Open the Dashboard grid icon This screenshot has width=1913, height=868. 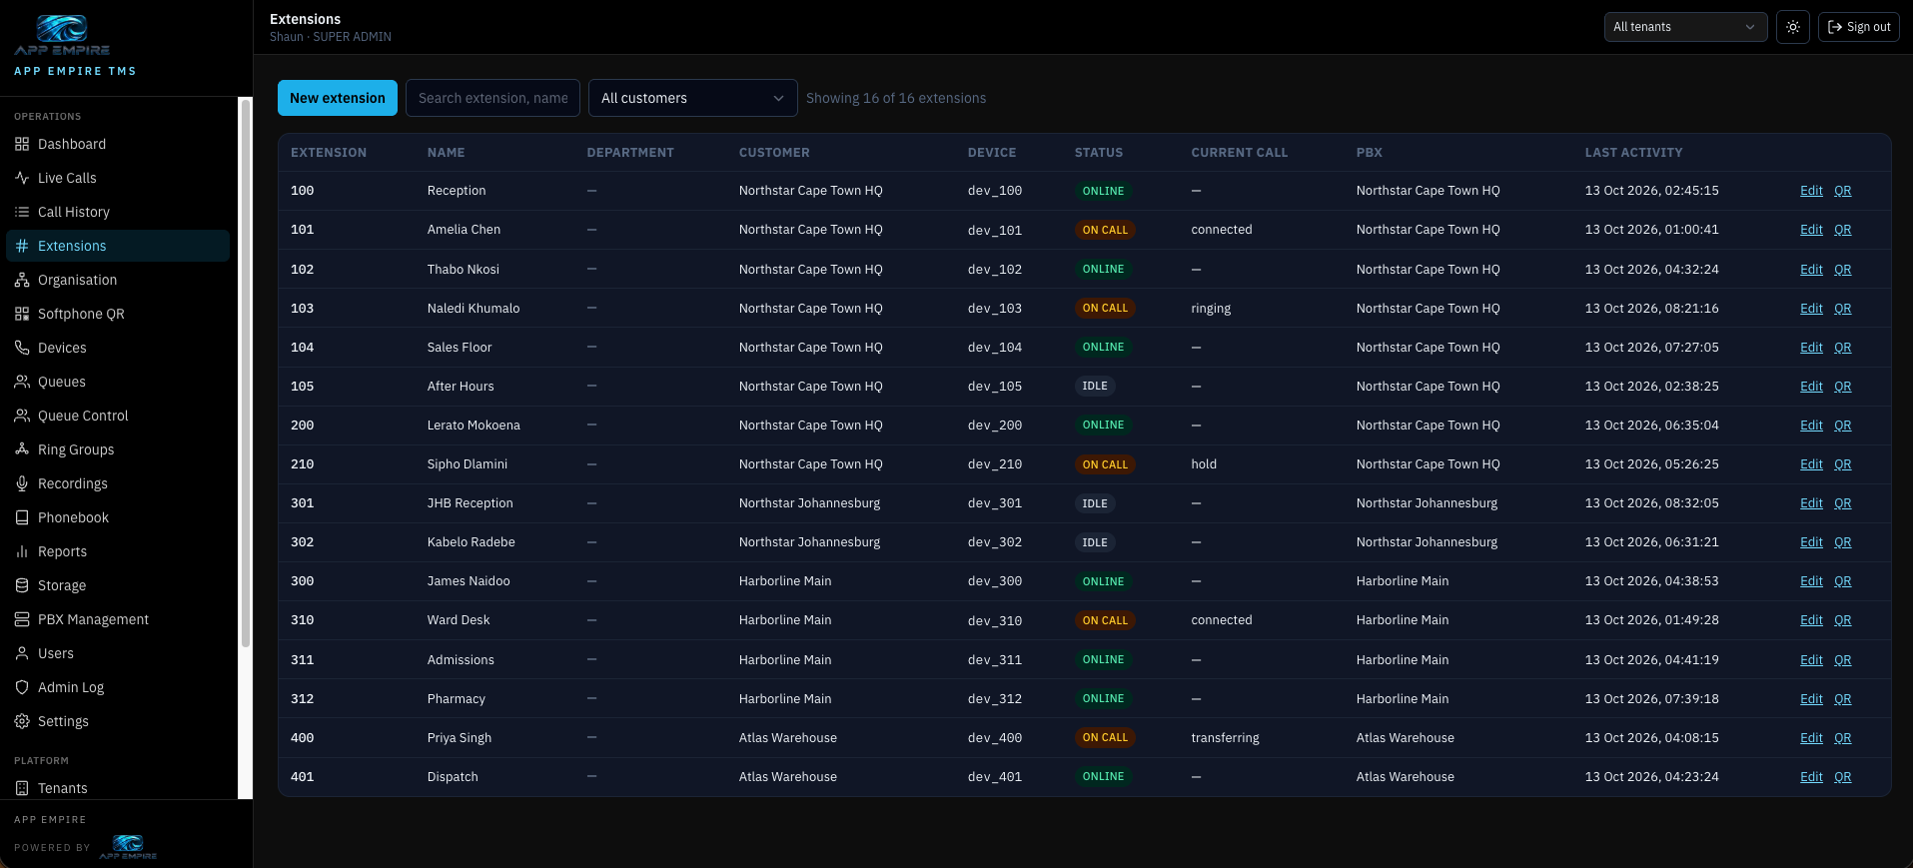tap(22, 144)
